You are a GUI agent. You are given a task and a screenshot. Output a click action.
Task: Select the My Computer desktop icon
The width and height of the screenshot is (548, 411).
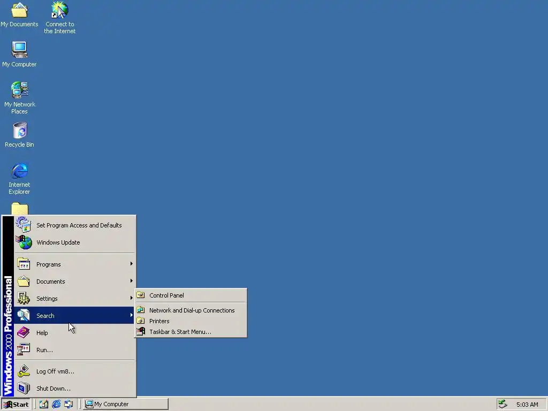[19, 55]
